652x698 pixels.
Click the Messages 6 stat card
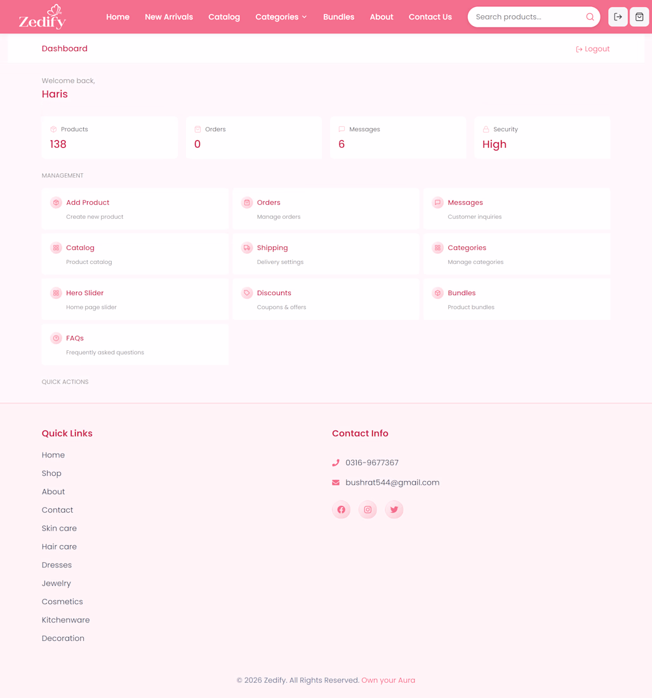[397, 138]
